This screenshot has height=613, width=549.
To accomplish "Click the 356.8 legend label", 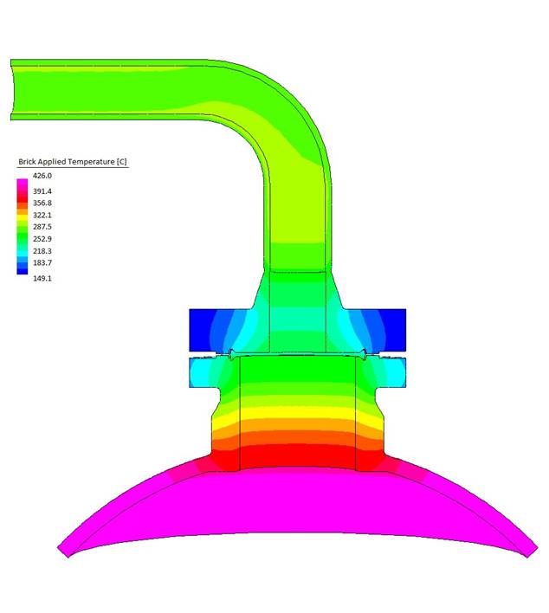I will [42, 203].
